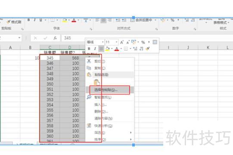
Task: Click the formula bar showing 345
Action: [x=147, y=38]
